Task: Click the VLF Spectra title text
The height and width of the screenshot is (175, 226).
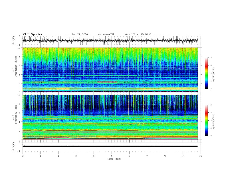Action: click(x=32, y=34)
